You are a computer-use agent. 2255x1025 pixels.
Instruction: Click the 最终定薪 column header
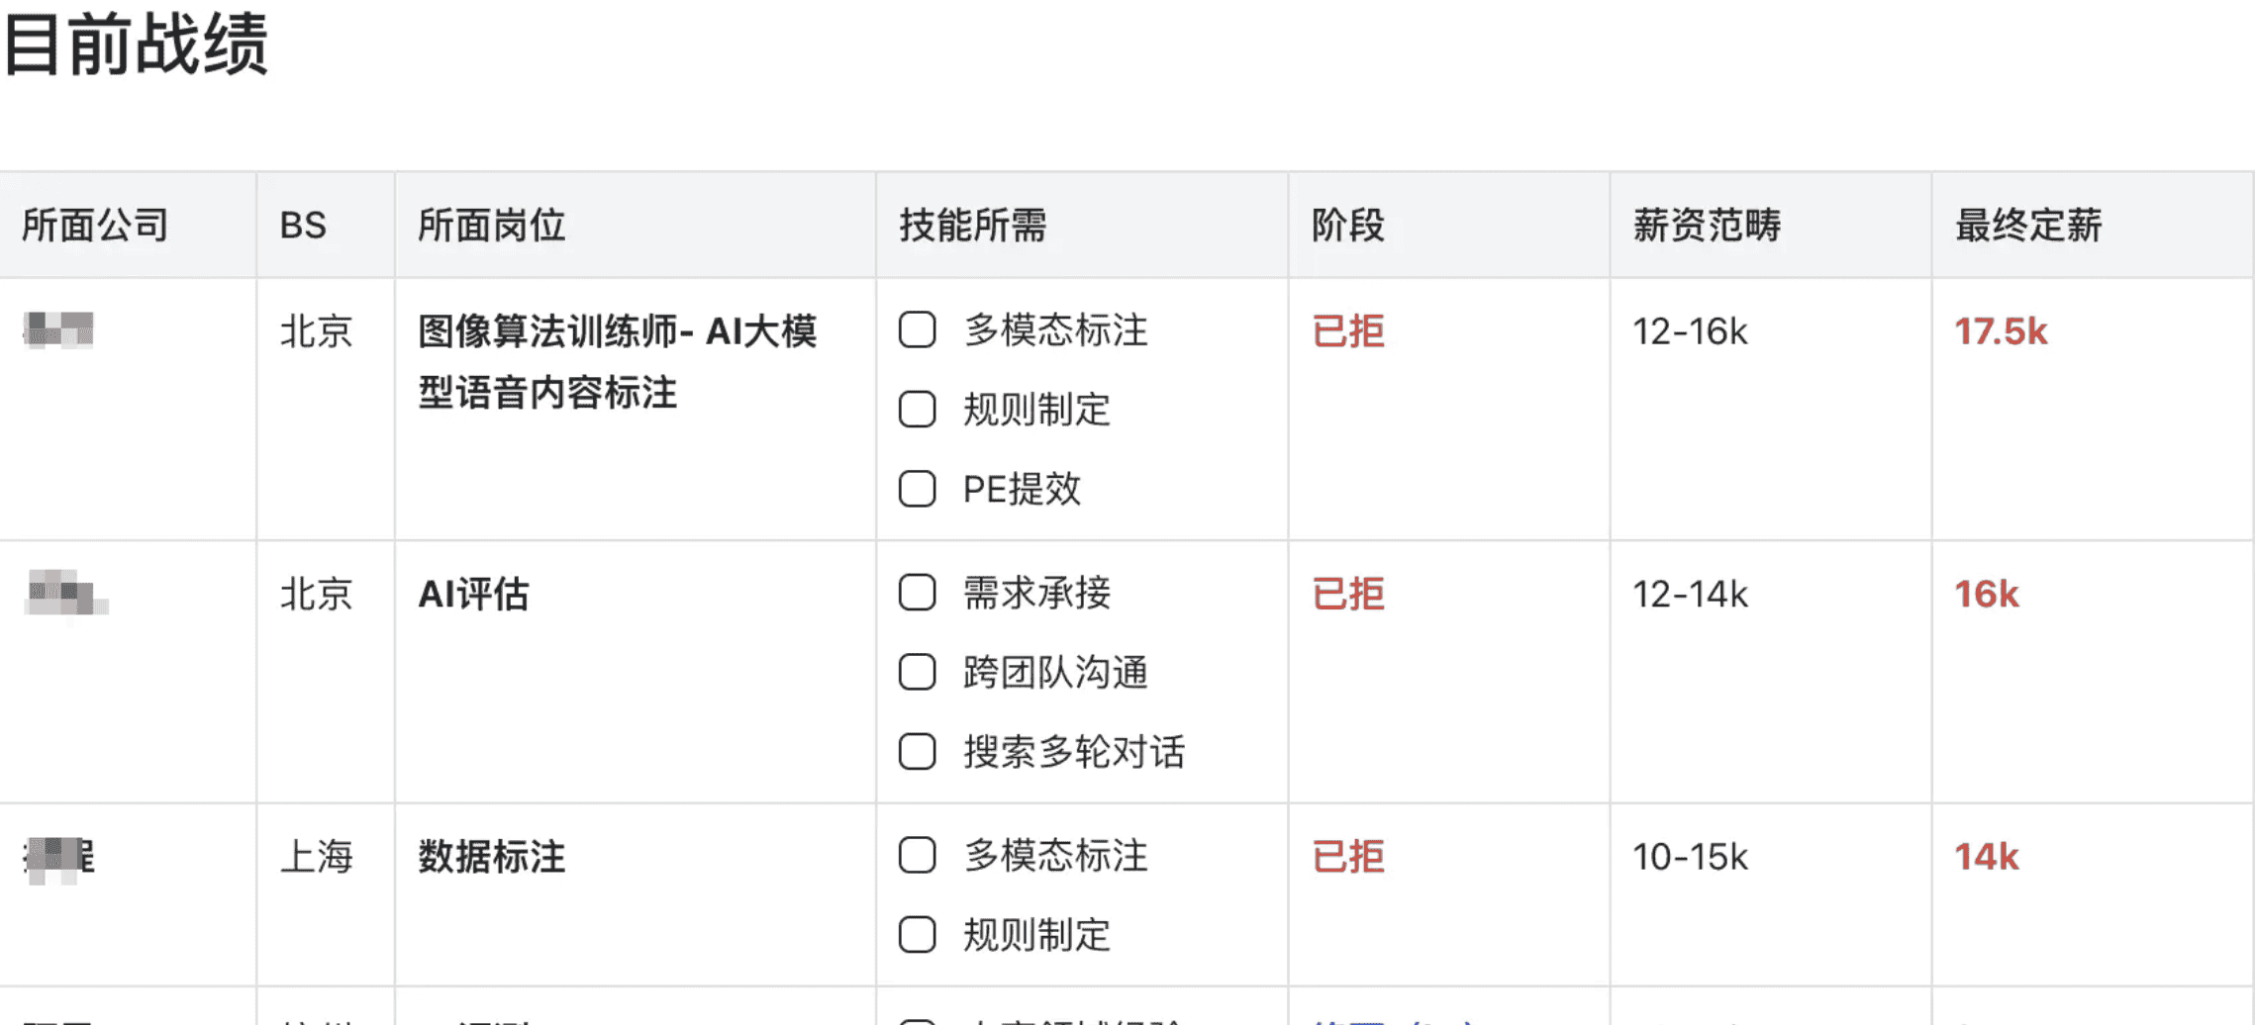2028,226
